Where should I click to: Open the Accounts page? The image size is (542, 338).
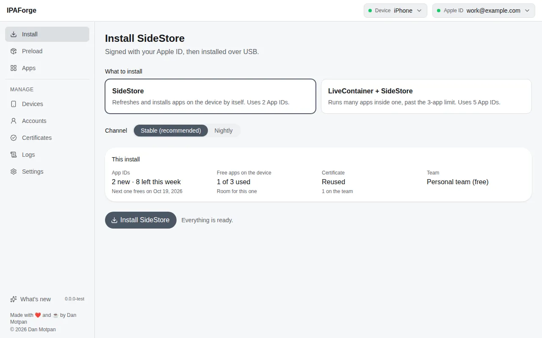(x=47, y=121)
